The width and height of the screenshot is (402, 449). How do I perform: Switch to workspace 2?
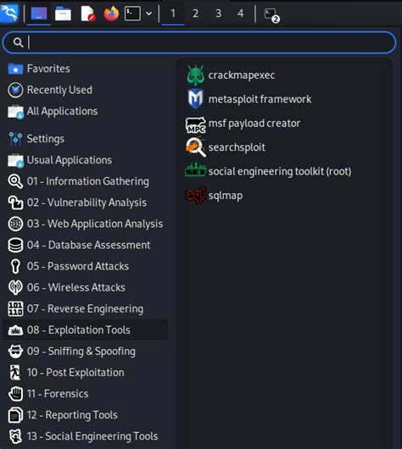click(x=196, y=14)
